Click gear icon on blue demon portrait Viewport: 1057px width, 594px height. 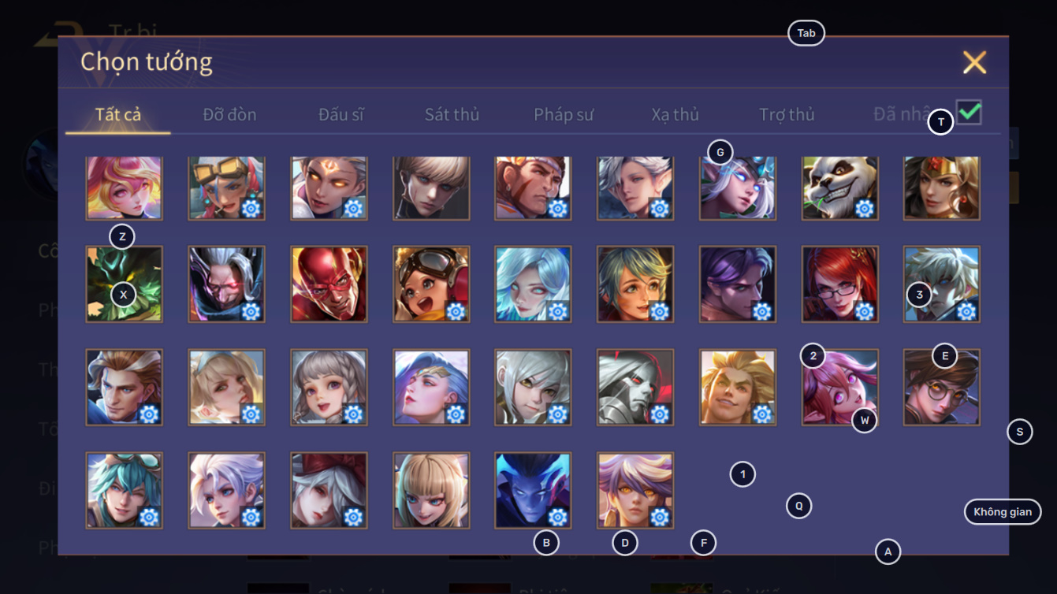pyautogui.click(x=557, y=517)
